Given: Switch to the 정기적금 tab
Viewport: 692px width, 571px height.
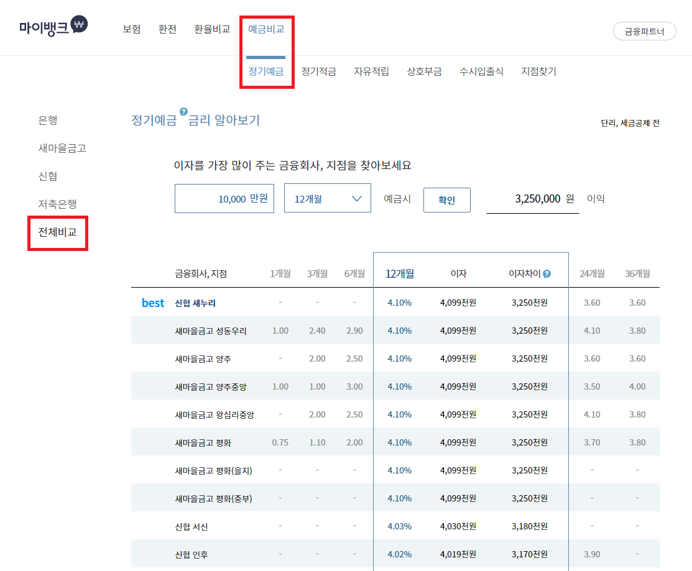Looking at the screenshot, I should click(318, 71).
